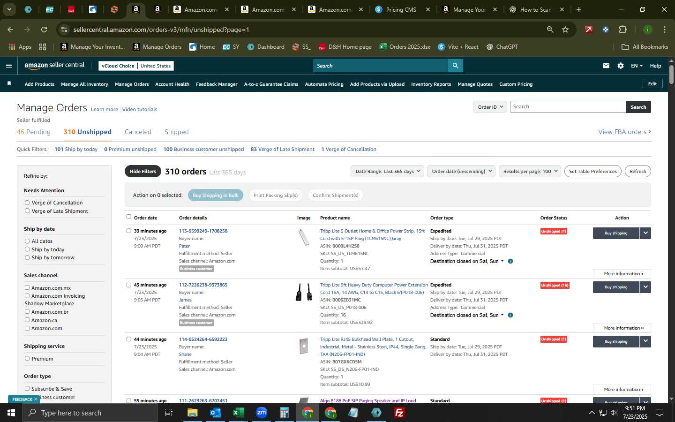This screenshot has width=675, height=422.
Task: Click the bookmark flag icon on the navigation bar
Action: pyautogui.click(x=9, y=83)
